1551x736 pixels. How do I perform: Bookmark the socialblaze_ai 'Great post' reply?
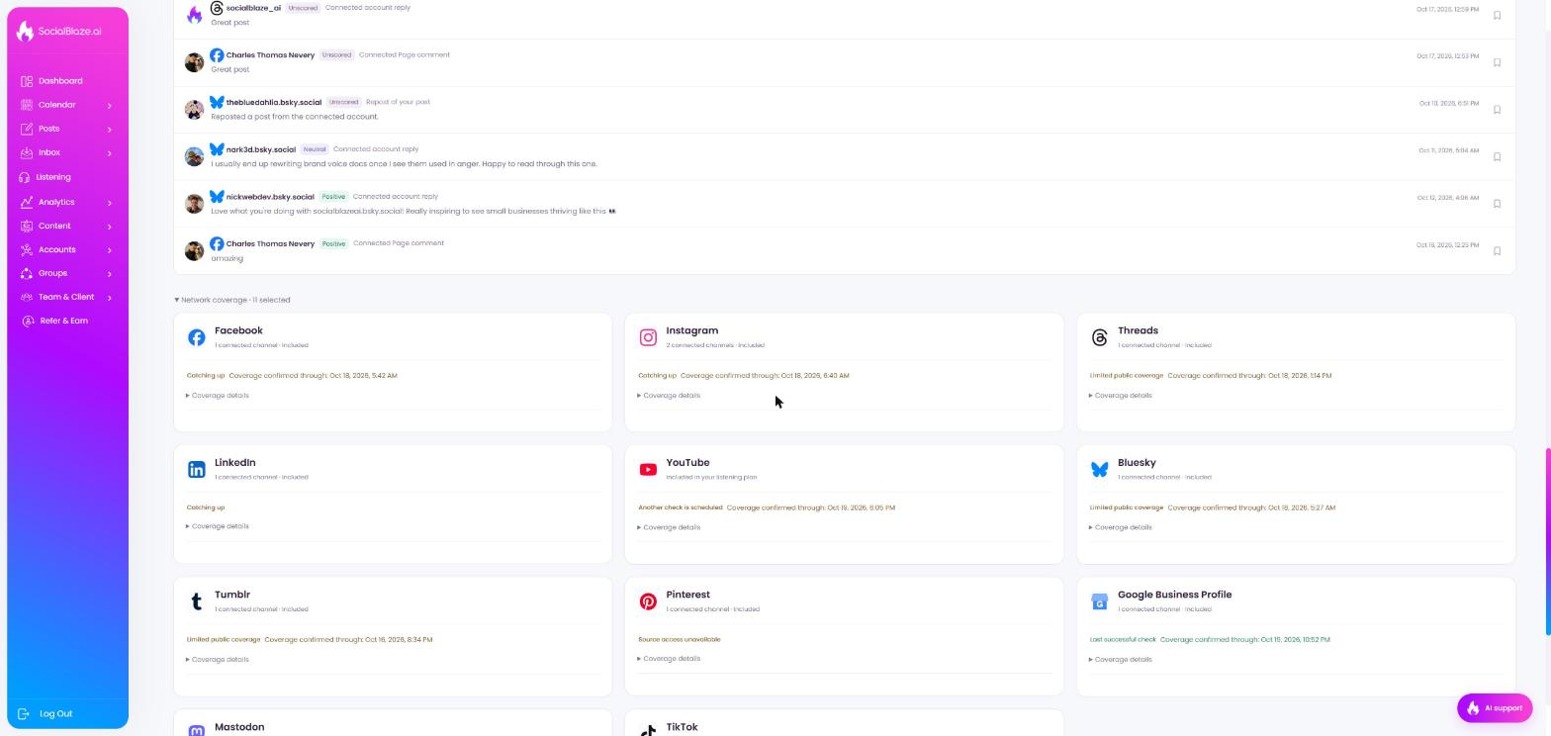(x=1497, y=15)
